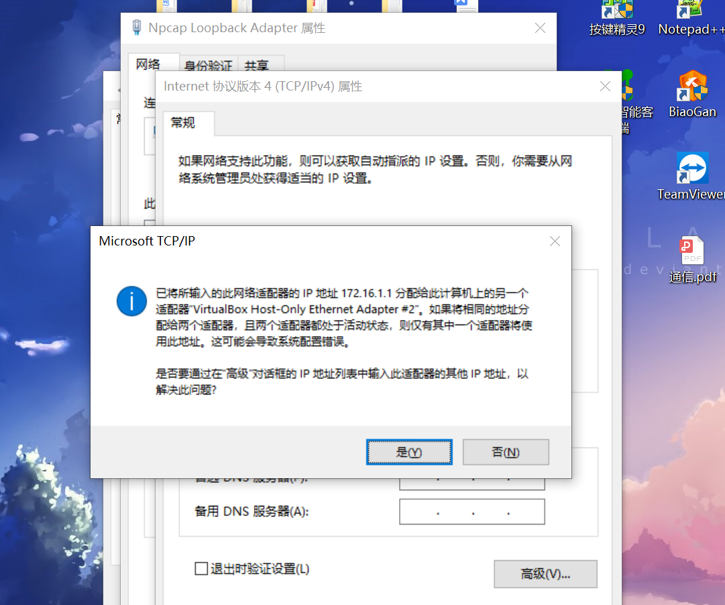
Task: Click the 否(N) button
Action: tap(506, 452)
